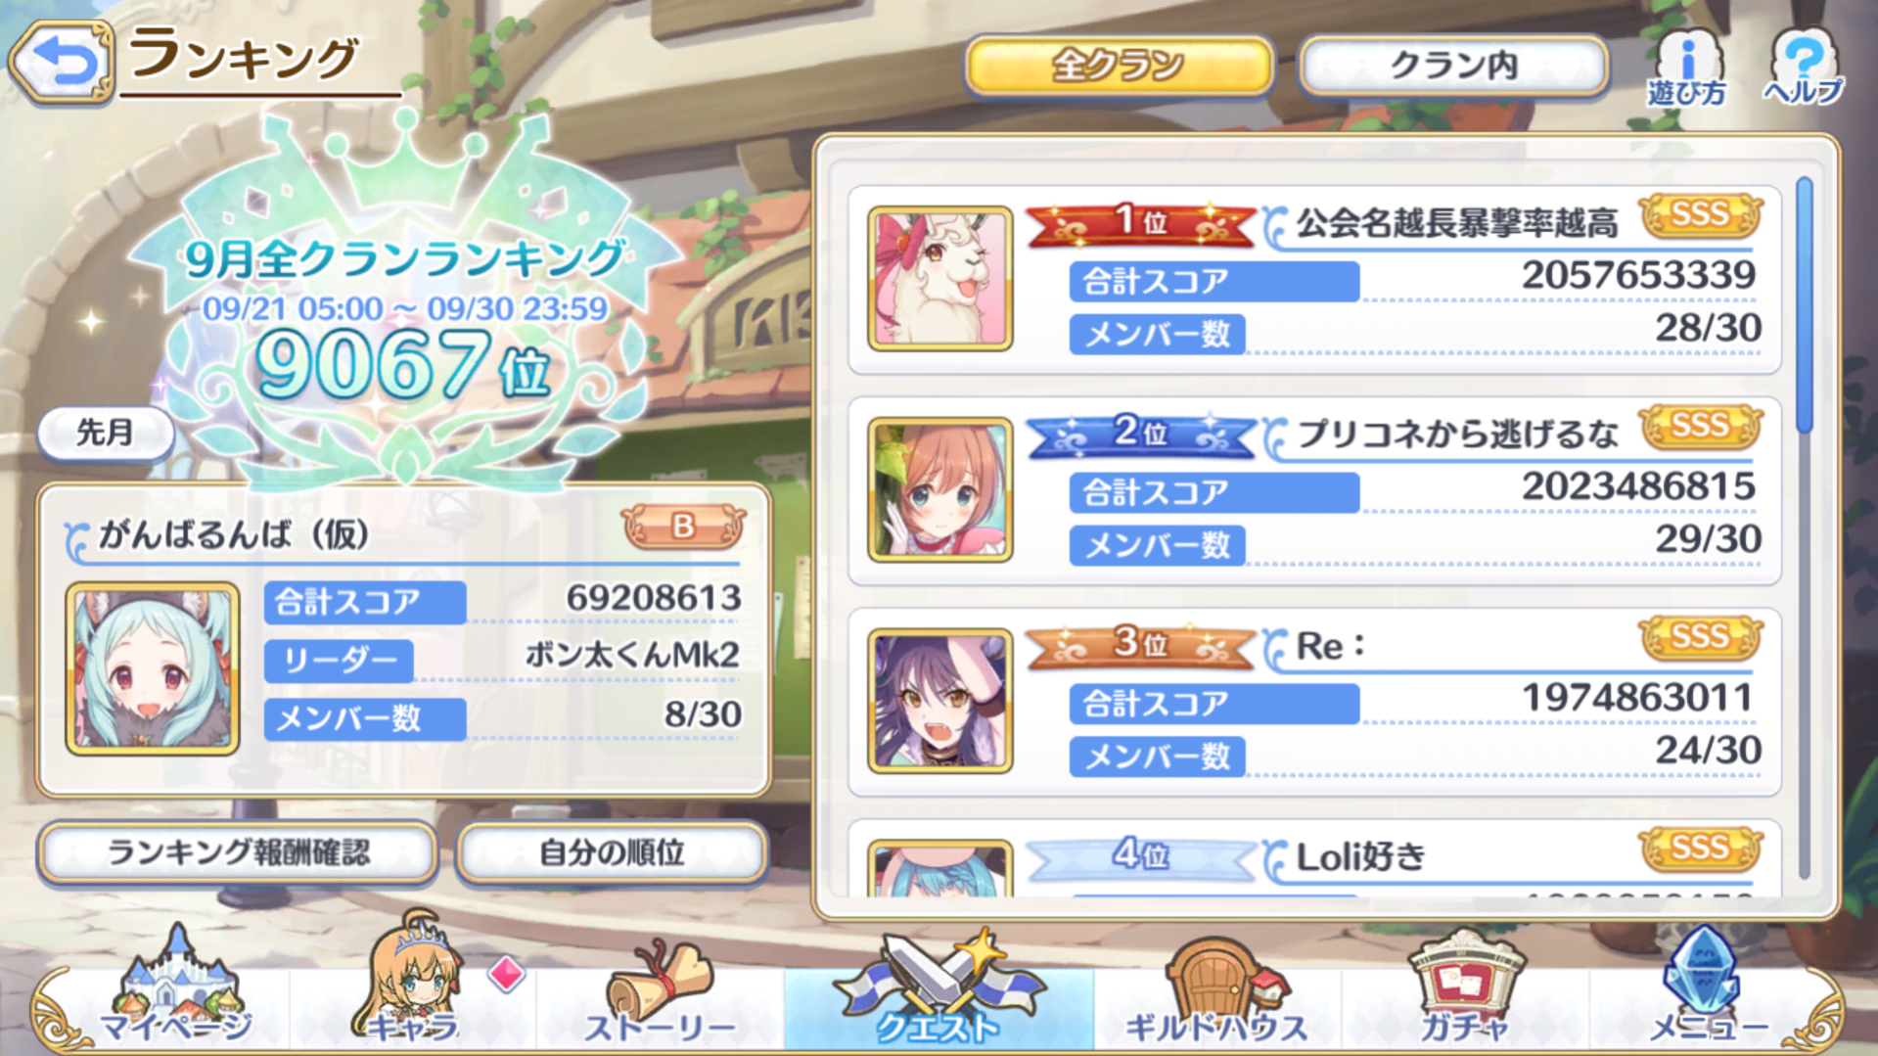The width and height of the screenshot is (1878, 1056).
Task: Go back using the return arrow
Action: coord(62,63)
